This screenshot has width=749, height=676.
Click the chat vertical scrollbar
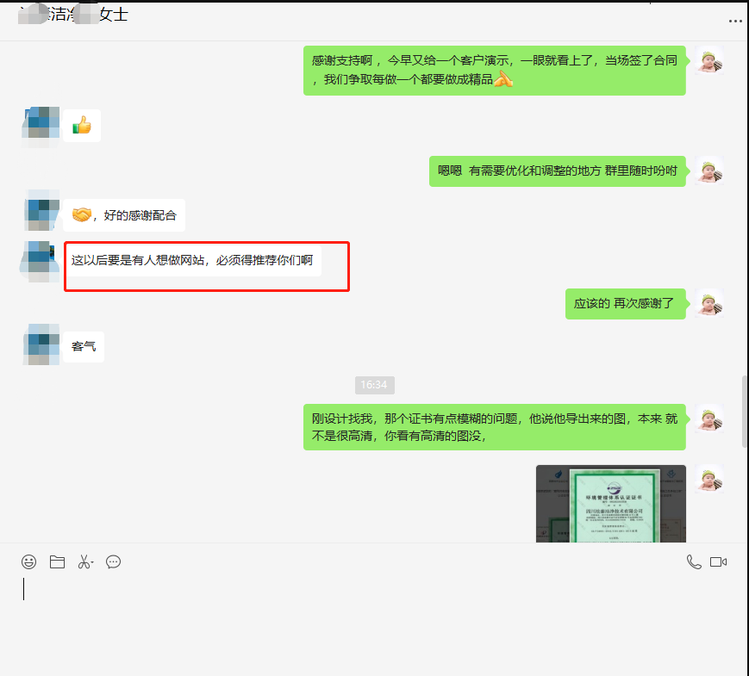745,411
